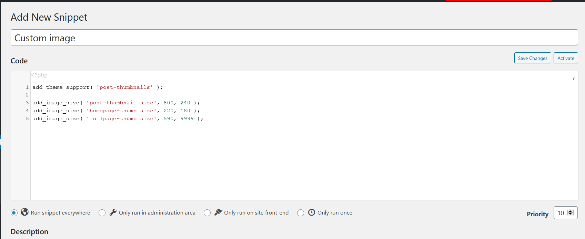Click the Run snippet everywhere label
Image resolution: width=585 pixels, height=239 pixels.
[x=60, y=213]
